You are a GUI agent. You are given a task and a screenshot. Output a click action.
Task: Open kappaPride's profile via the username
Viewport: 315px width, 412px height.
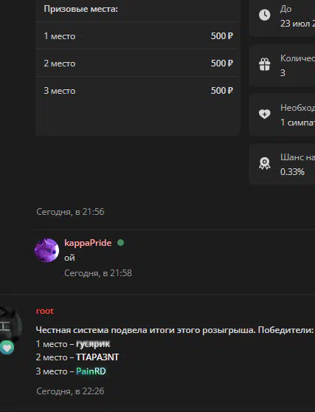click(88, 243)
